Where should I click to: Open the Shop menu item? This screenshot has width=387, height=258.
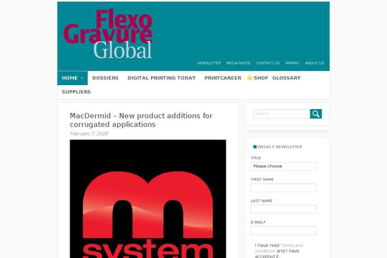pyautogui.click(x=261, y=78)
